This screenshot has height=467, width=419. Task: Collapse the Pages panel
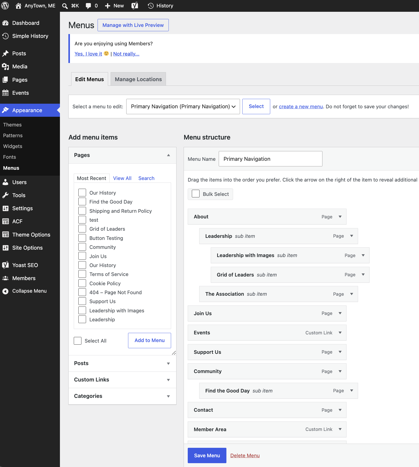[169, 155]
